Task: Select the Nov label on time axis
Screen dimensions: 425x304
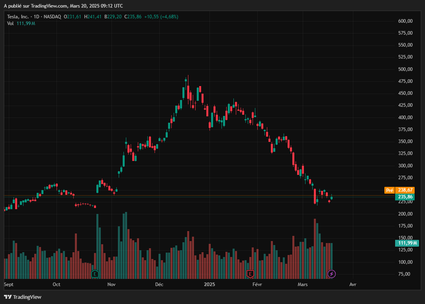Action: tap(112, 284)
